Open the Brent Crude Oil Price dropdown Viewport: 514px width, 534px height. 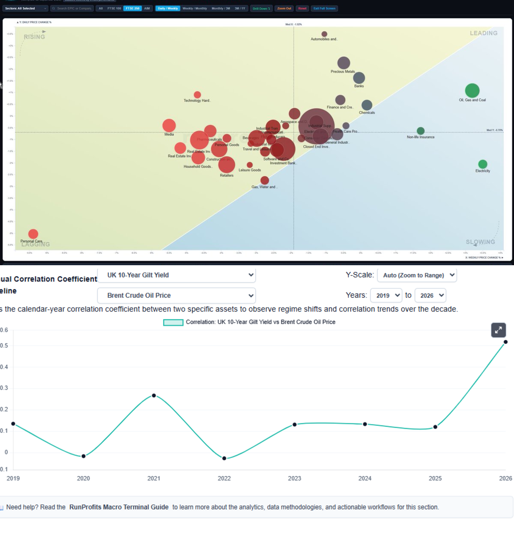(176, 295)
